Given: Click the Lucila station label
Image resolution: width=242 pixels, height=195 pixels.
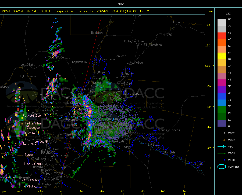Looking at the screenshot, I should (x=30, y=133).
